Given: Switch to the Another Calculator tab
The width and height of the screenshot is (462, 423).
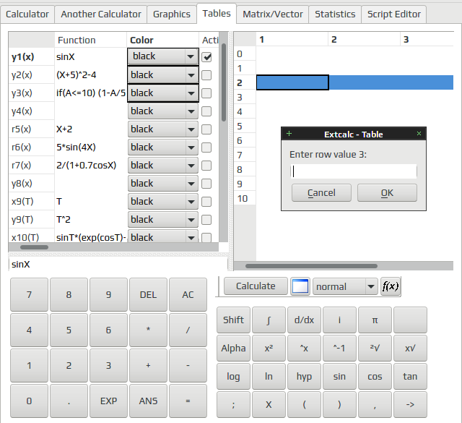Looking at the screenshot, I should click(101, 14).
